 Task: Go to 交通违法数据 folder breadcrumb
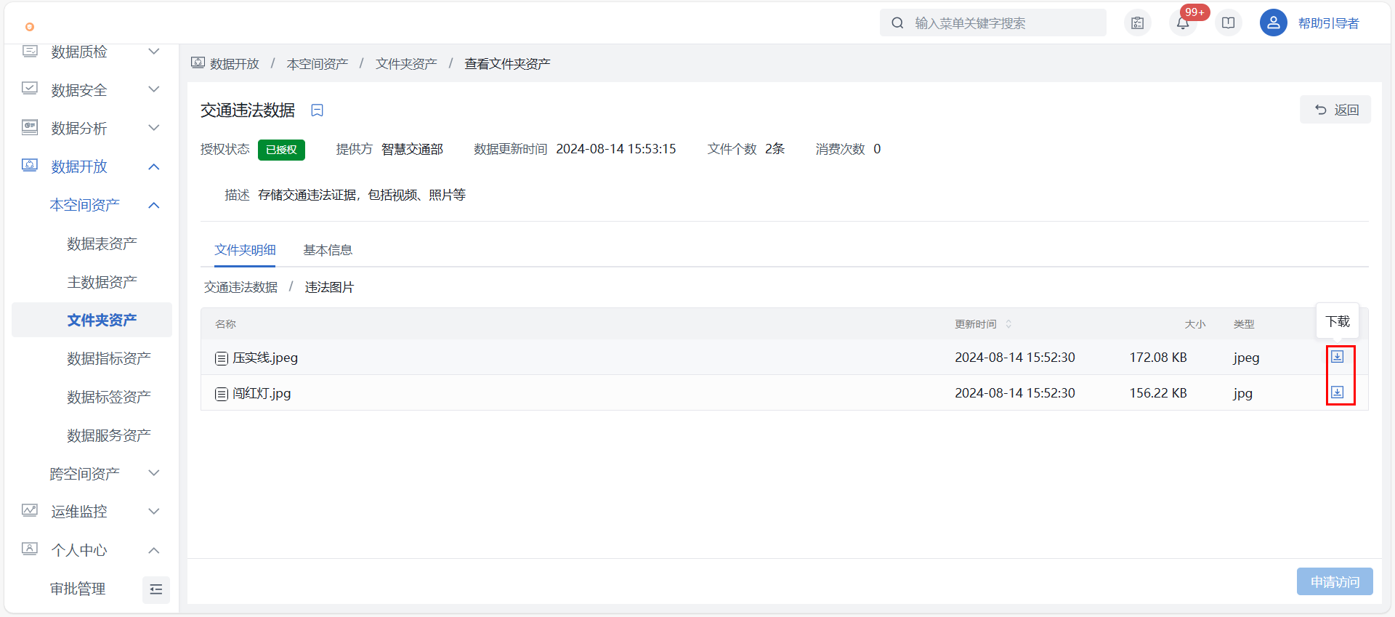click(240, 287)
